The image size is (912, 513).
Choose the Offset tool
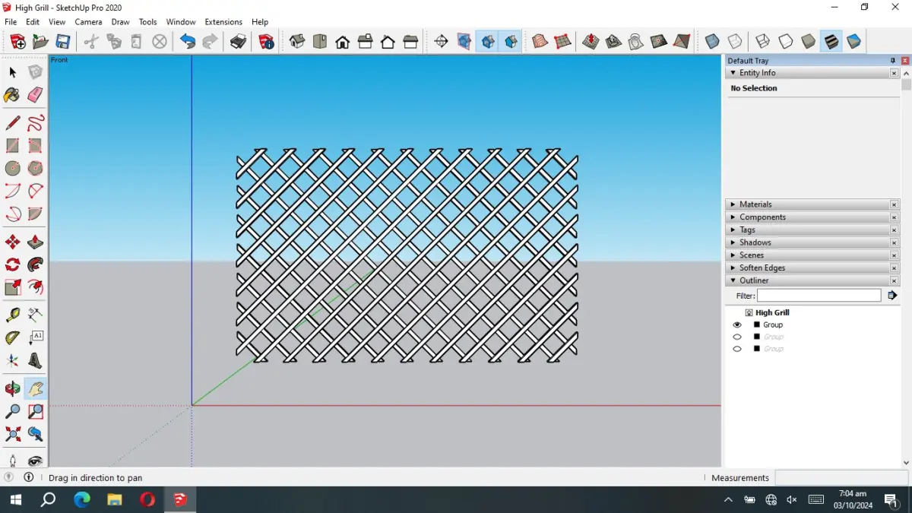(x=35, y=287)
